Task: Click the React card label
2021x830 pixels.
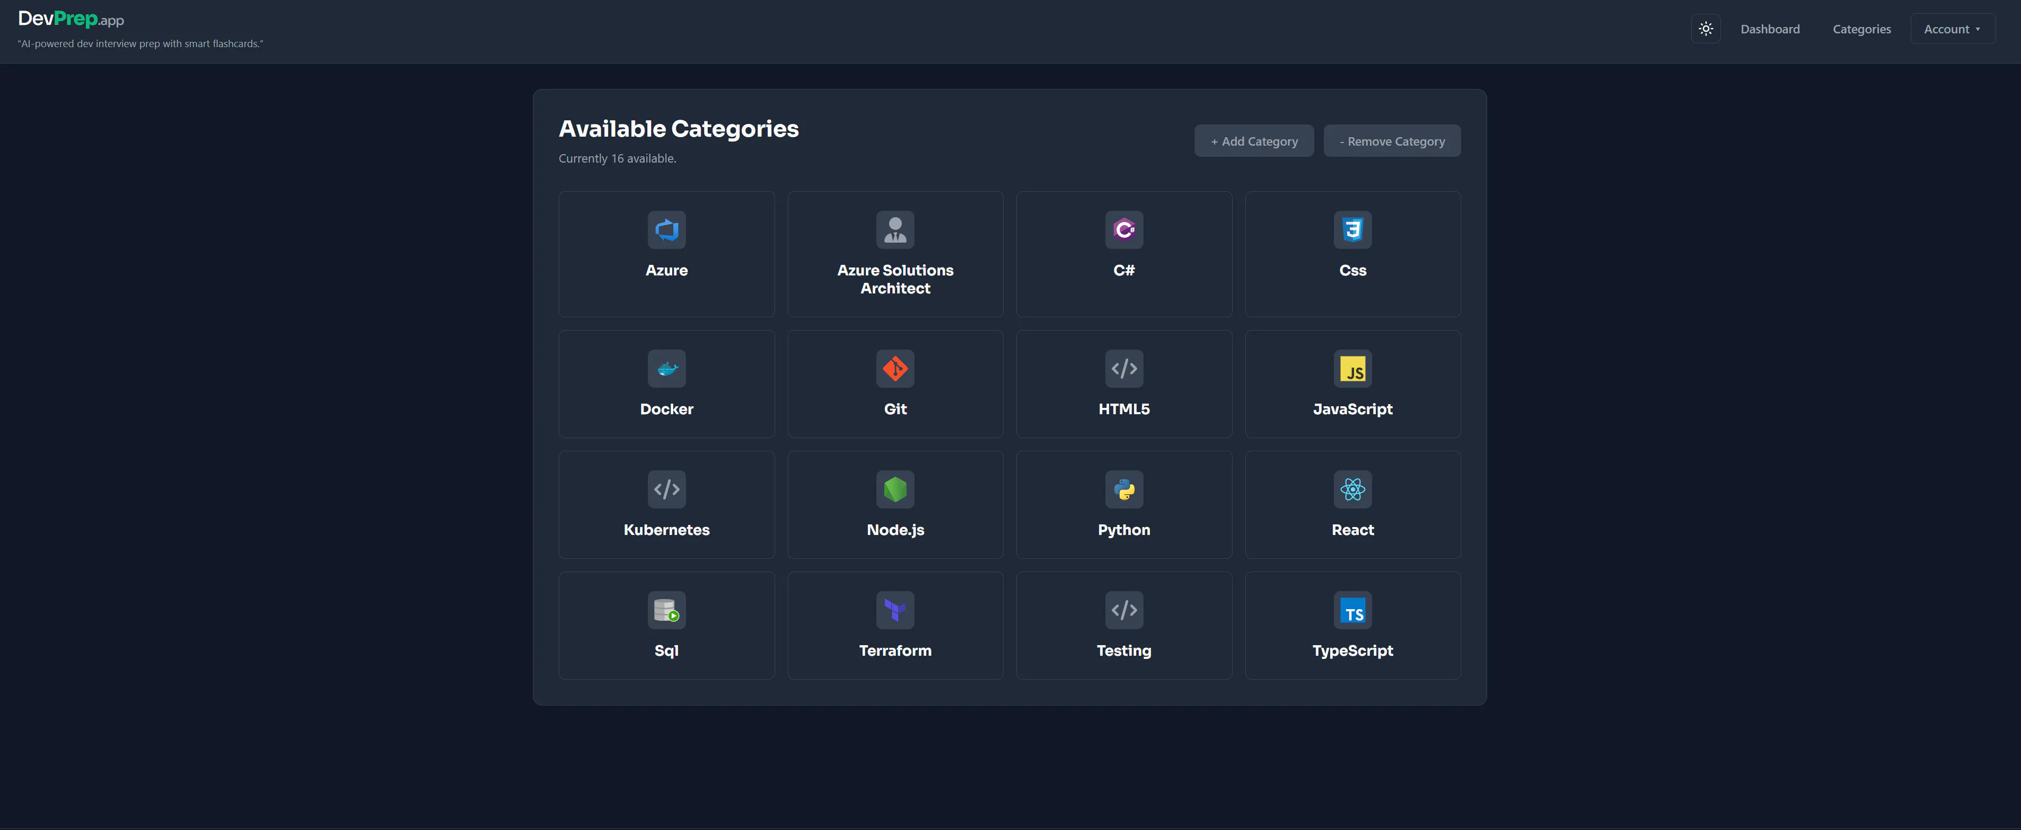Action: (x=1352, y=530)
